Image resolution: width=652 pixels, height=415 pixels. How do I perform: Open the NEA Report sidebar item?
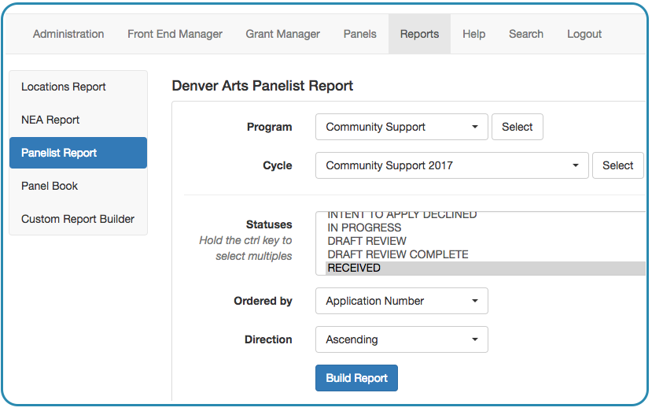coord(78,120)
